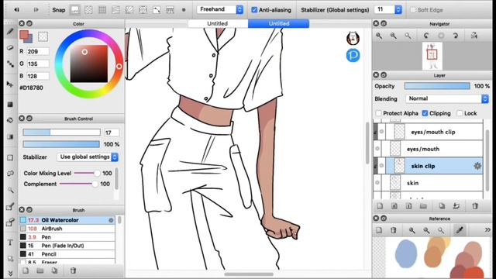
Task: Select the eyes/mouth clip layer
Action: point(429,132)
